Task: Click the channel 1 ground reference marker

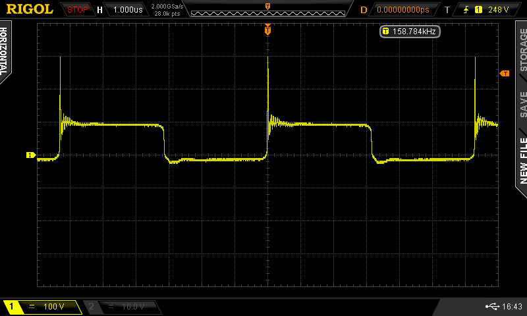Action: click(30, 155)
